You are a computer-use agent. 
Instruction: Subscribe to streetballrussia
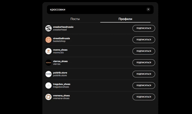point(144,40)
